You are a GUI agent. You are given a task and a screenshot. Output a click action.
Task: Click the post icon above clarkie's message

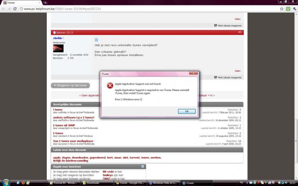click(x=96, y=39)
